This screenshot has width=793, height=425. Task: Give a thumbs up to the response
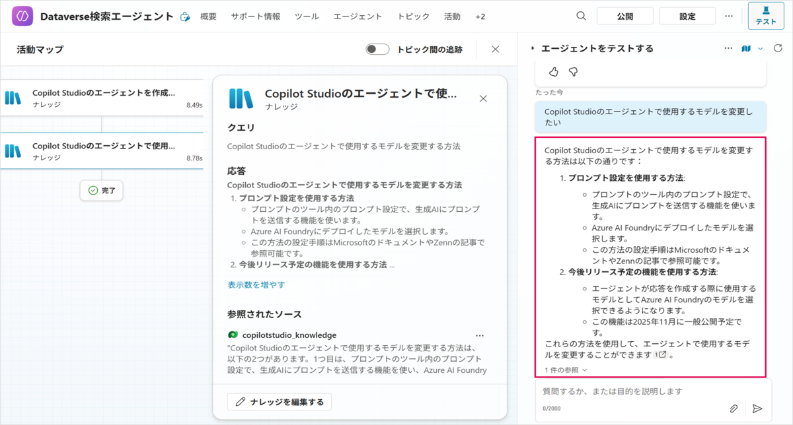(554, 71)
